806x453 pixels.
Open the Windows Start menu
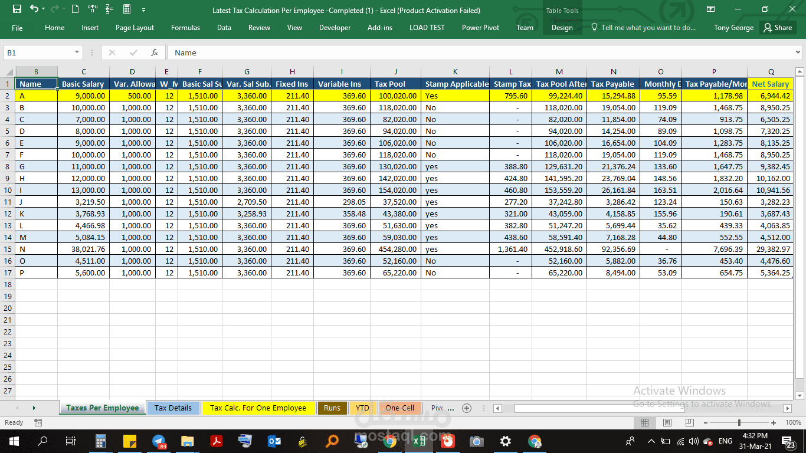coord(14,441)
